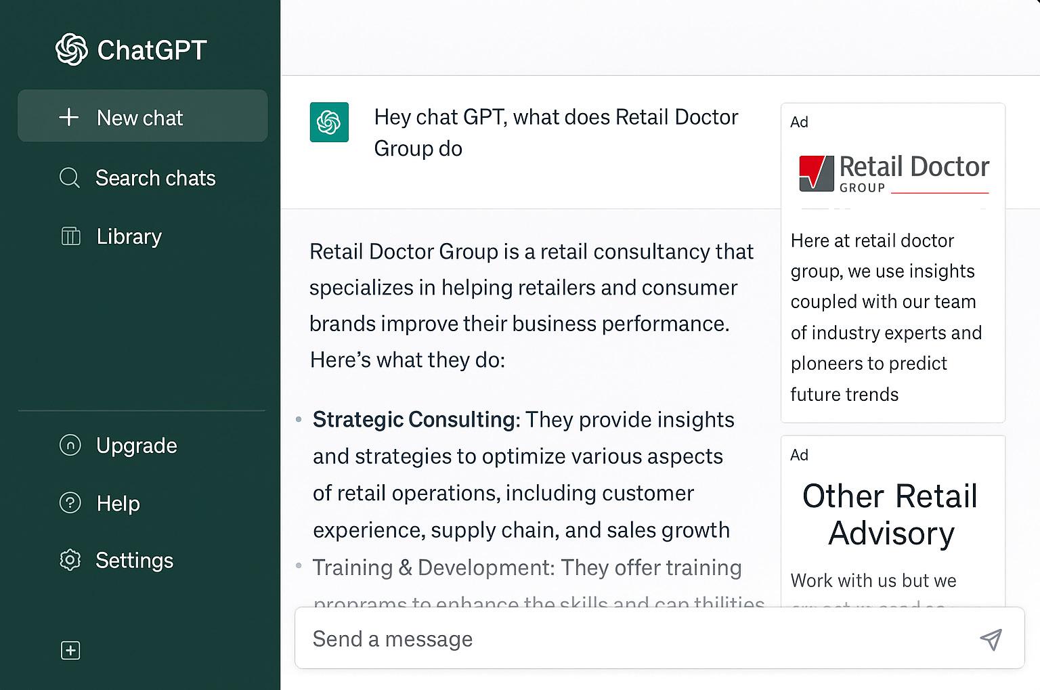The width and height of the screenshot is (1040, 690).
Task: Click the "Strategic Consulting" bold heading
Action: (414, 420)
